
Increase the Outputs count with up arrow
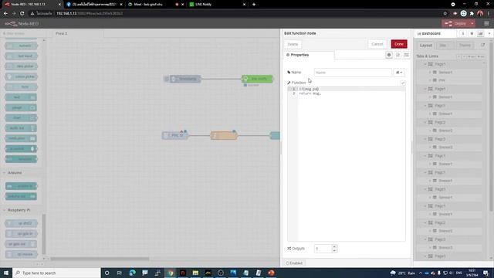tap(334, 246)
